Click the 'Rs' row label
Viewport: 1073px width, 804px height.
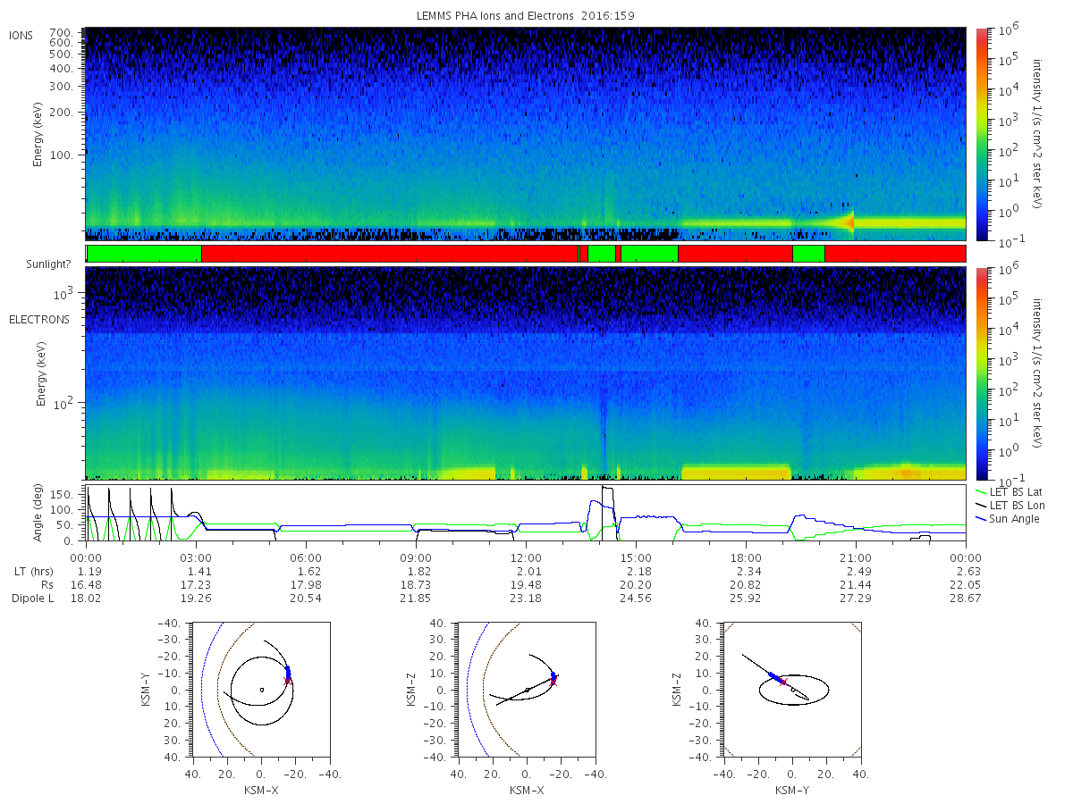(46, 585)
